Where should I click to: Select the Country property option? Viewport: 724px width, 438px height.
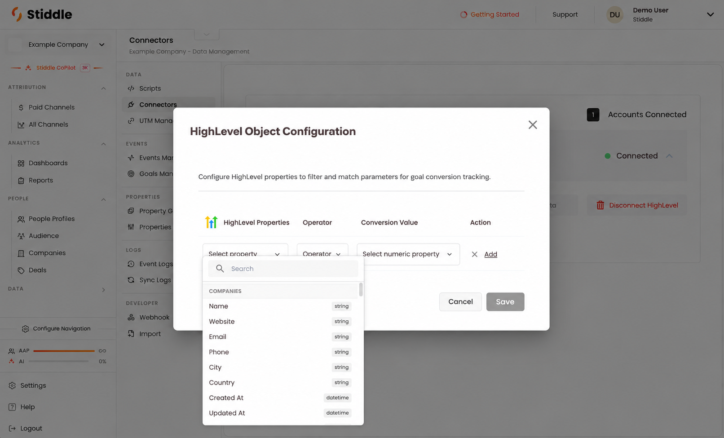(281, 383)
